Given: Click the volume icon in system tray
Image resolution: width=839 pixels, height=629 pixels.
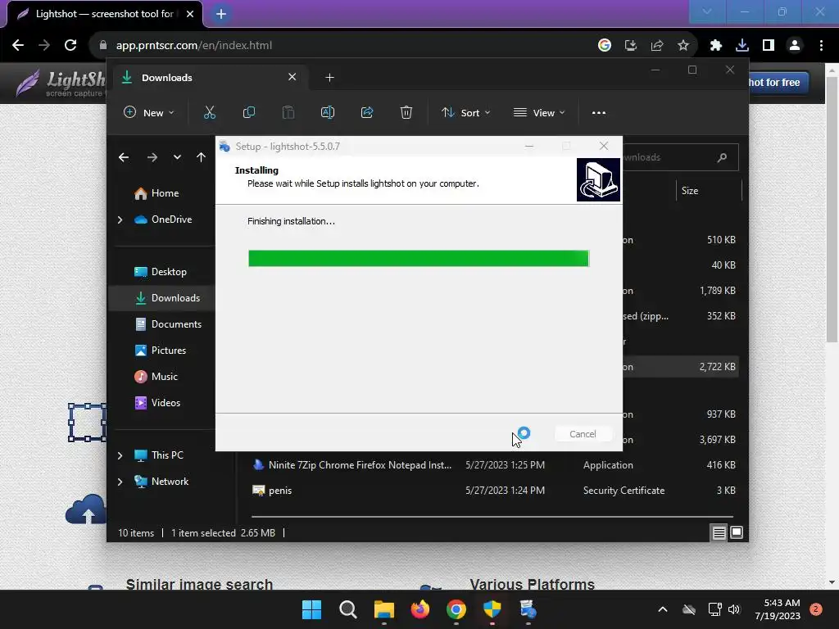Looking at the screenshot, I should coord(734,609).
